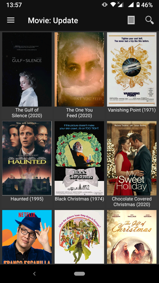The image size is (159, 283).
Task: Open The Gift of Christmas poster
Action: pos(132,237)
